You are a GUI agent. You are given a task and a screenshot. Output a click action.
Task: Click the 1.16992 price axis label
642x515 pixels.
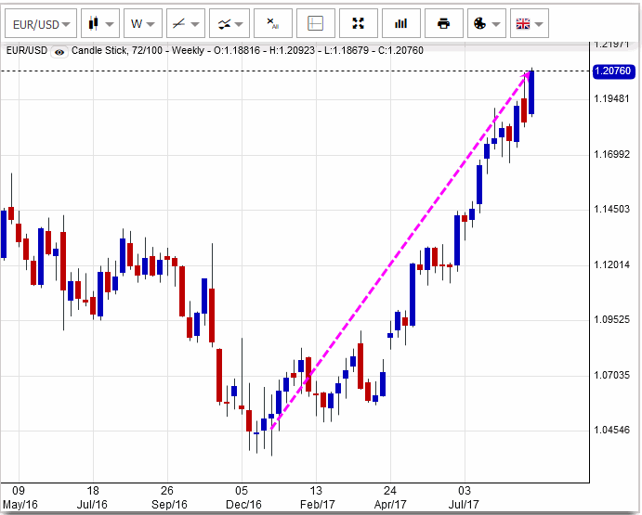tap(611, 155)
